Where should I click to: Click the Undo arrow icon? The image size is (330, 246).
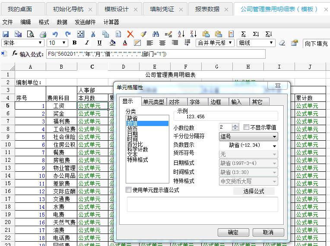(55, 34)
